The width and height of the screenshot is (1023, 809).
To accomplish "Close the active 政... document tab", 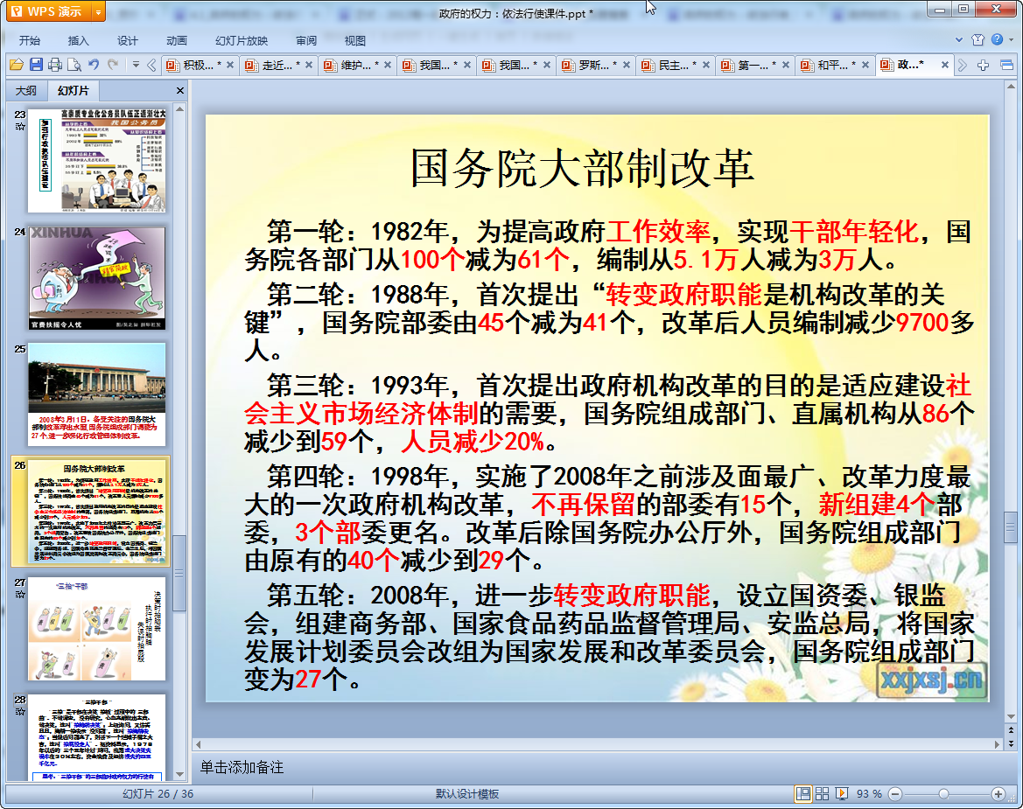I will (x=944, y=66).
